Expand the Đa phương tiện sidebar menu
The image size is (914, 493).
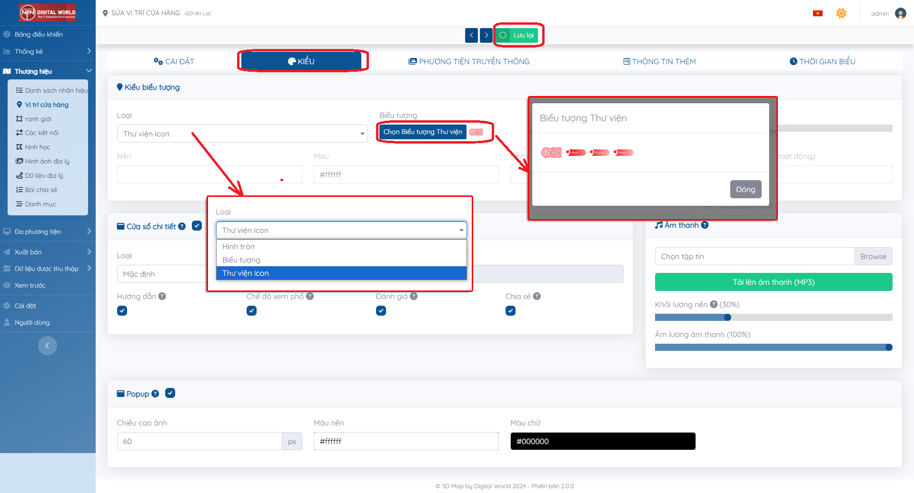(x=48, y=232)
